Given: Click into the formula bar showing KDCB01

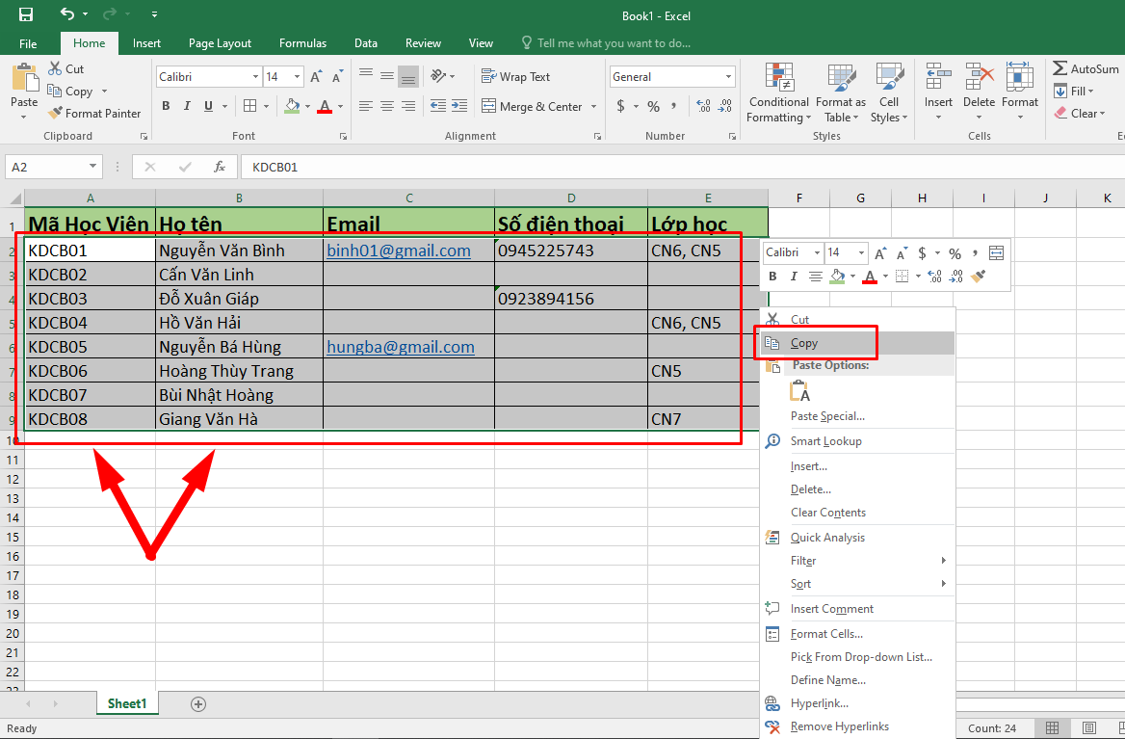Looking at the screenshot, I should [x=682, y=168].
